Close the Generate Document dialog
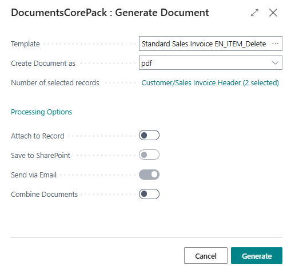This screenshot has height=269, width=291. click(273, 13)
